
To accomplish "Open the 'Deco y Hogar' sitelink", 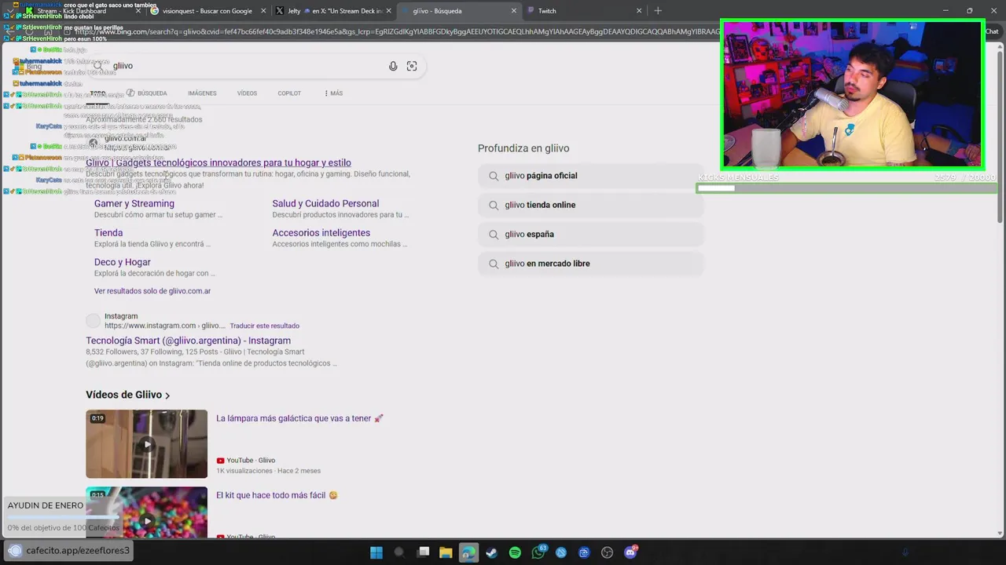I will click(123, 262).
